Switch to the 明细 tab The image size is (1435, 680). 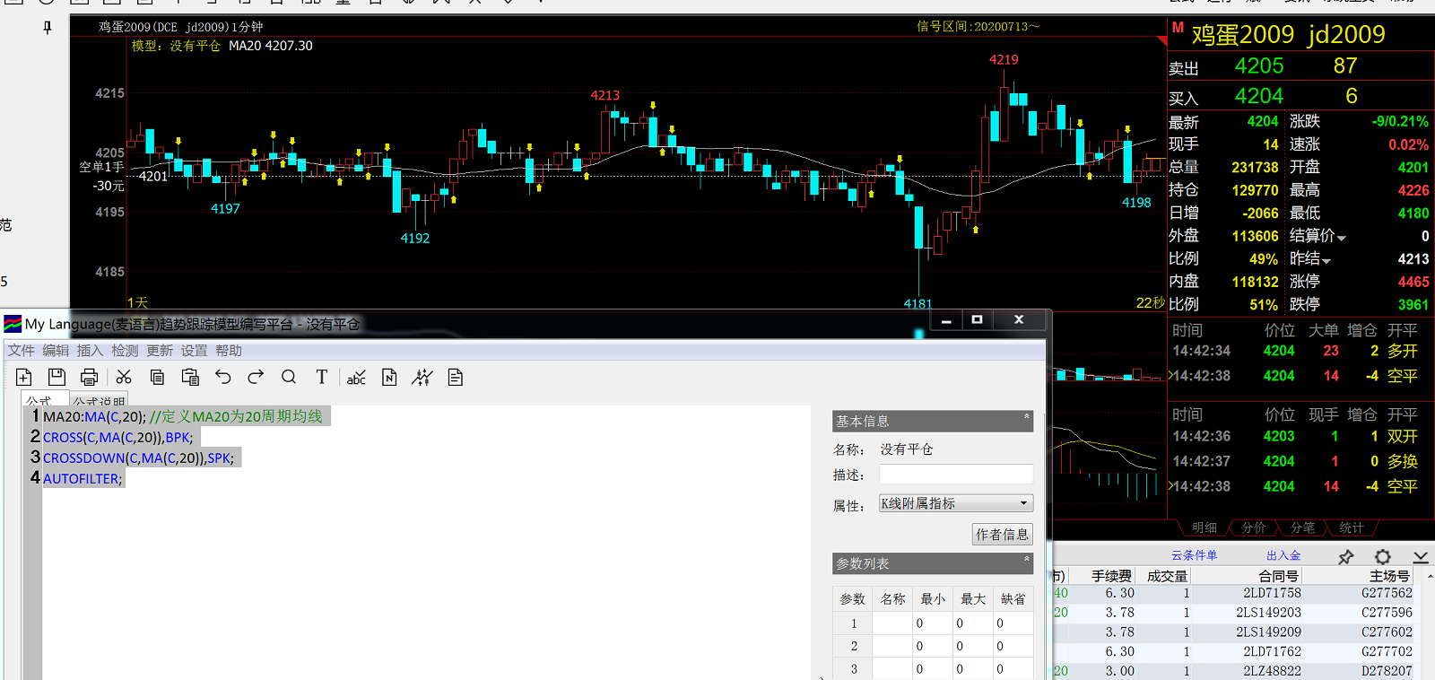[x=1205, y=528]
